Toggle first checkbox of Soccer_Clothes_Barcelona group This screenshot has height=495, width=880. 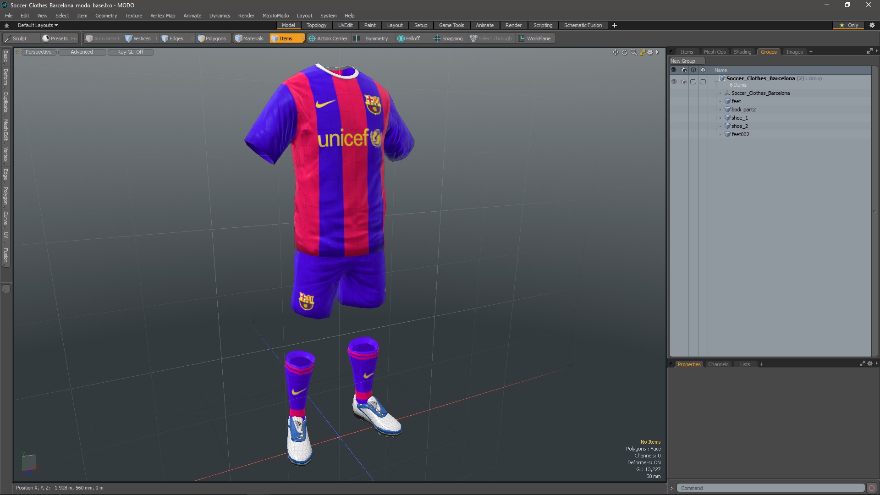(693, 82)
